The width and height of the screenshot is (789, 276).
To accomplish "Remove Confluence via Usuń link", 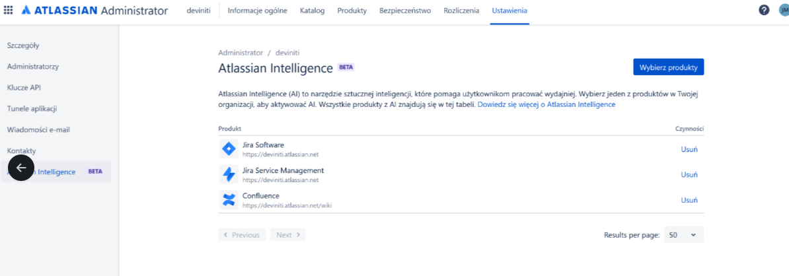I will pos(689,199).
